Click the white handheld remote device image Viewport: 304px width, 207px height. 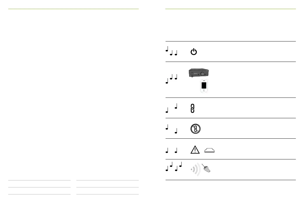[204, 86]
